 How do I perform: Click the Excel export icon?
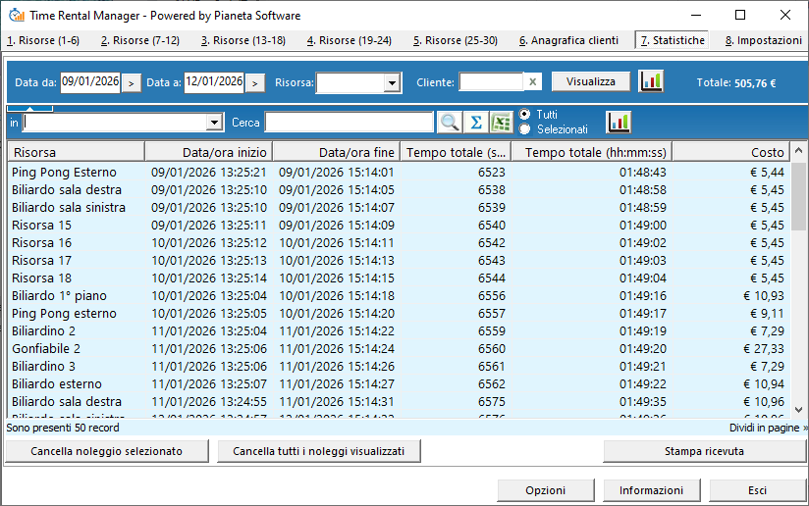(x=502, y=122)
